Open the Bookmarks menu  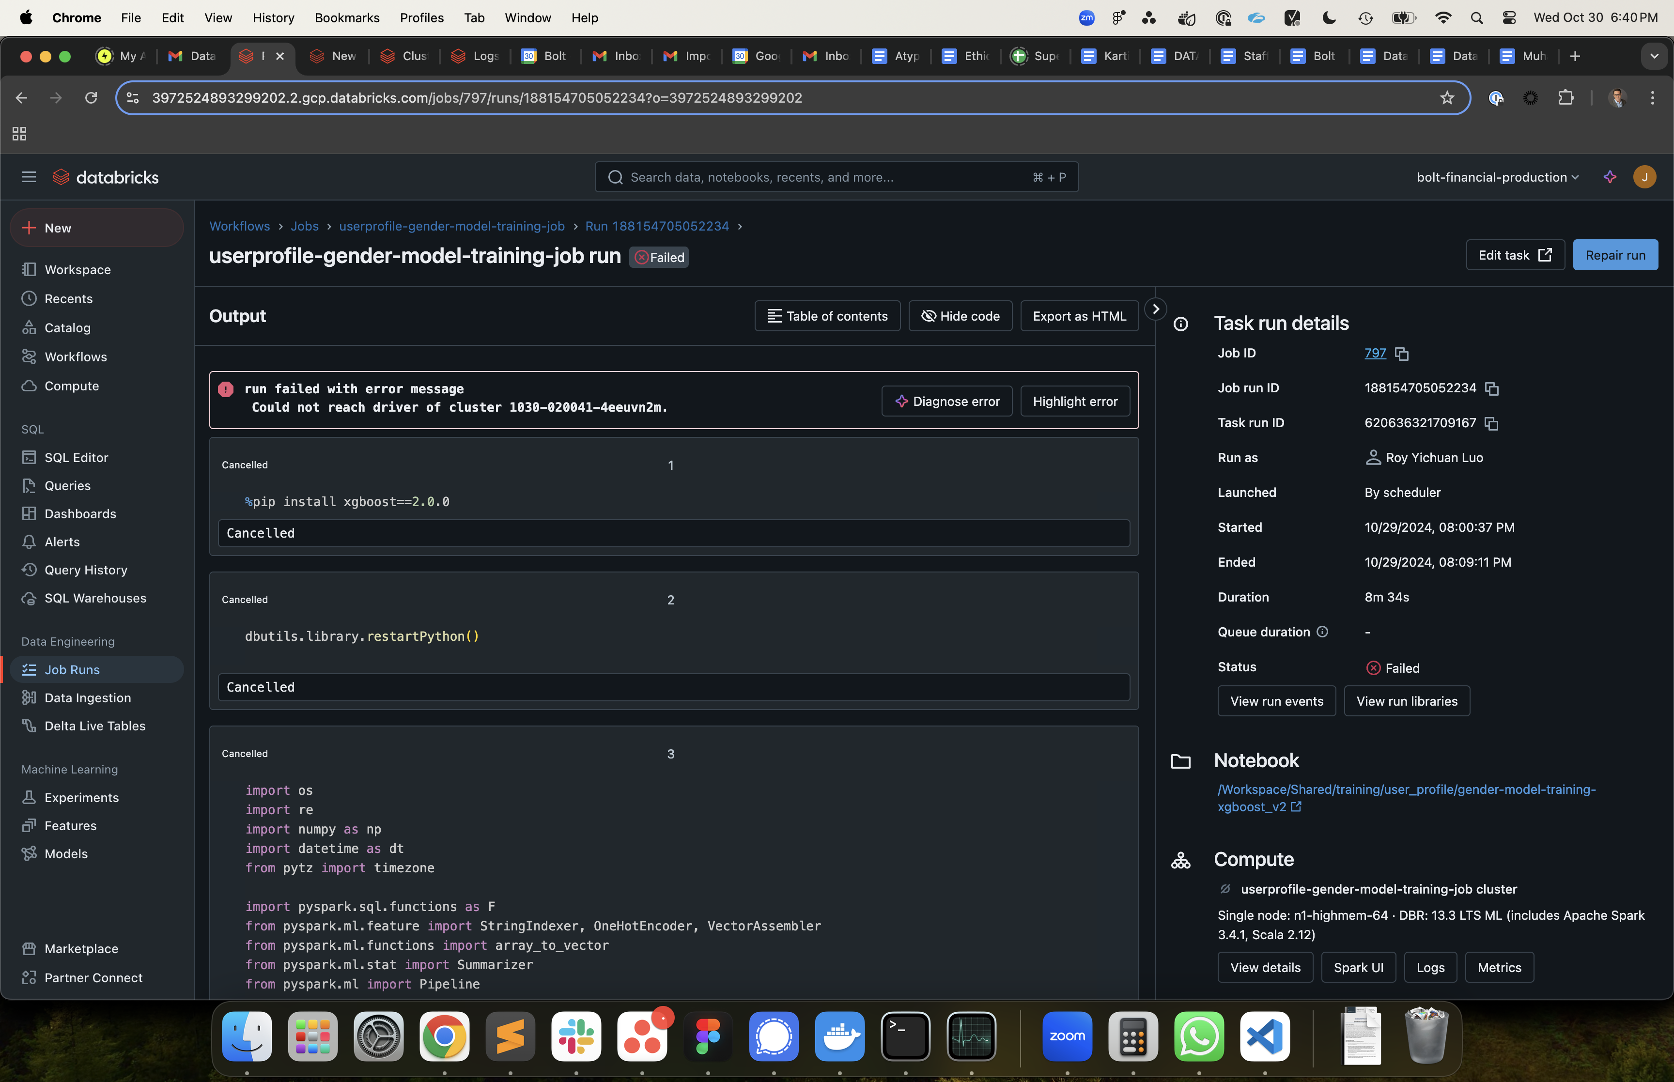(347, 17)
